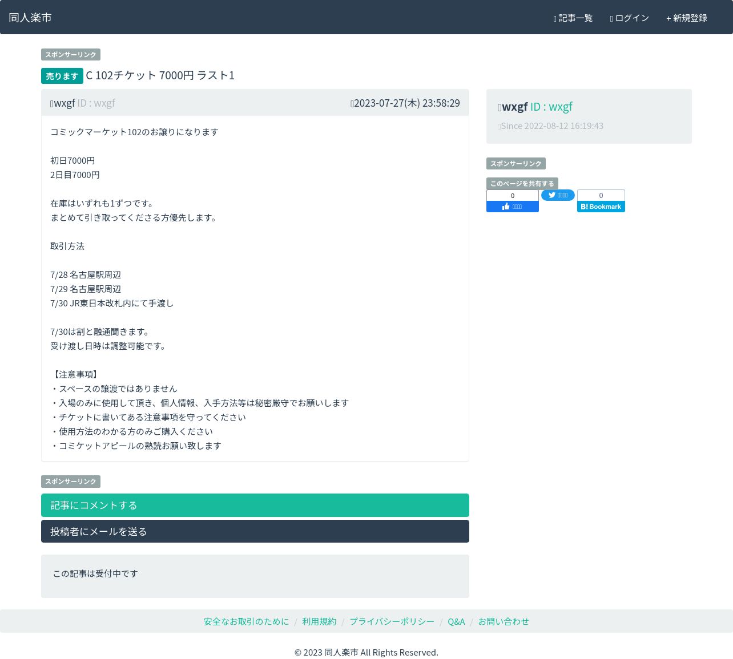
Task: Click the line ・スペースの譲渡ではありません
Action: tap(114, 389)
